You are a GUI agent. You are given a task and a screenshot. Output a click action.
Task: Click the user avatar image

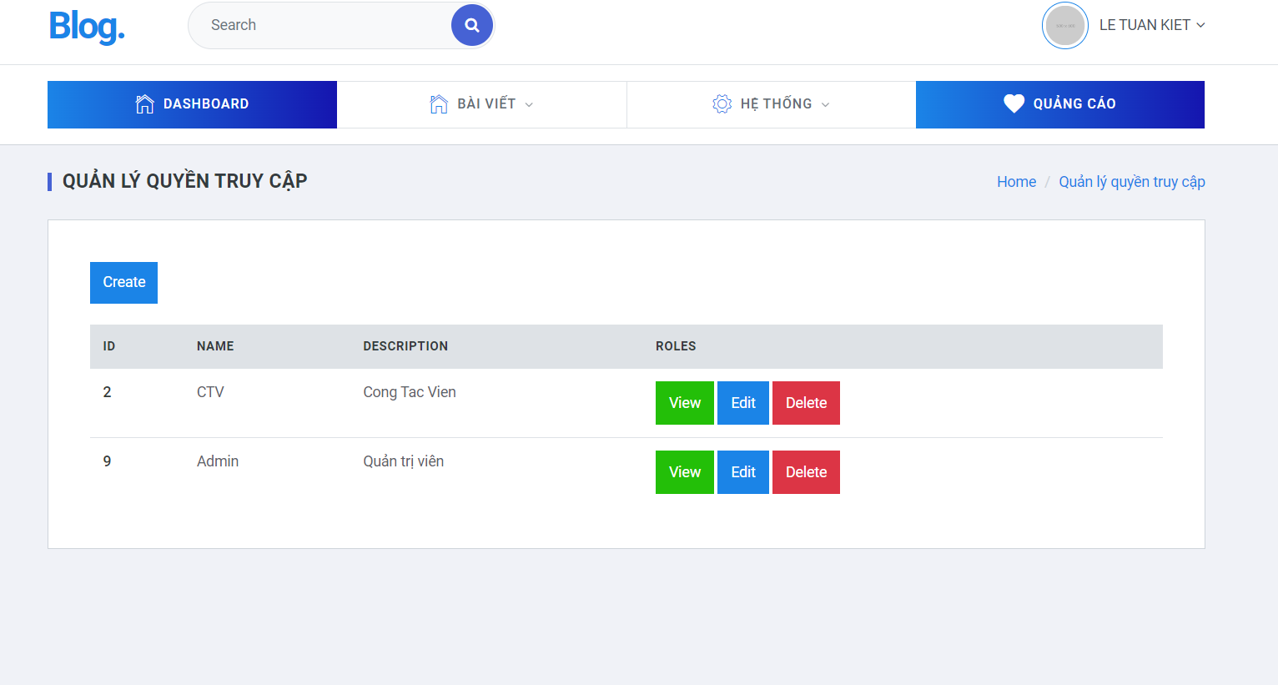[1065, 25]
